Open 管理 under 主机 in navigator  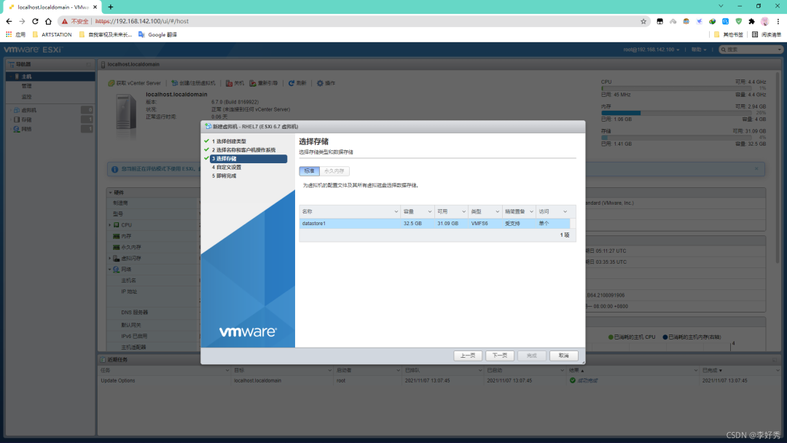(27, 86)
